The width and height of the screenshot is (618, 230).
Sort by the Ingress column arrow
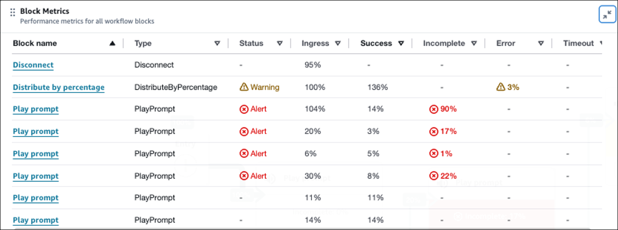click(x=338, y=44)
